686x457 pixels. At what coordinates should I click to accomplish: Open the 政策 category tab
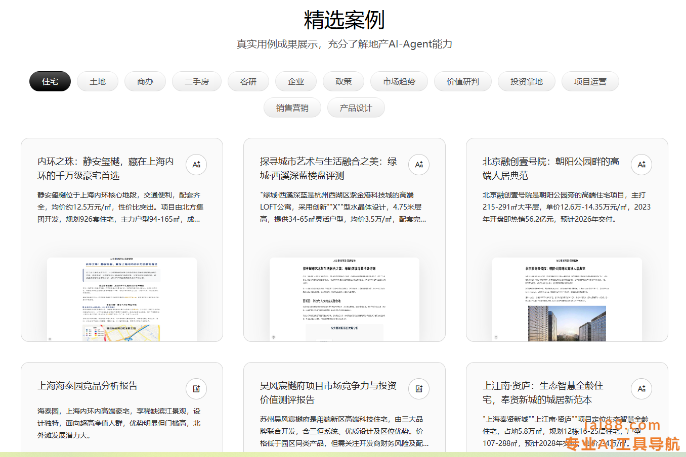pyautogui.click(x=344, y=81)
